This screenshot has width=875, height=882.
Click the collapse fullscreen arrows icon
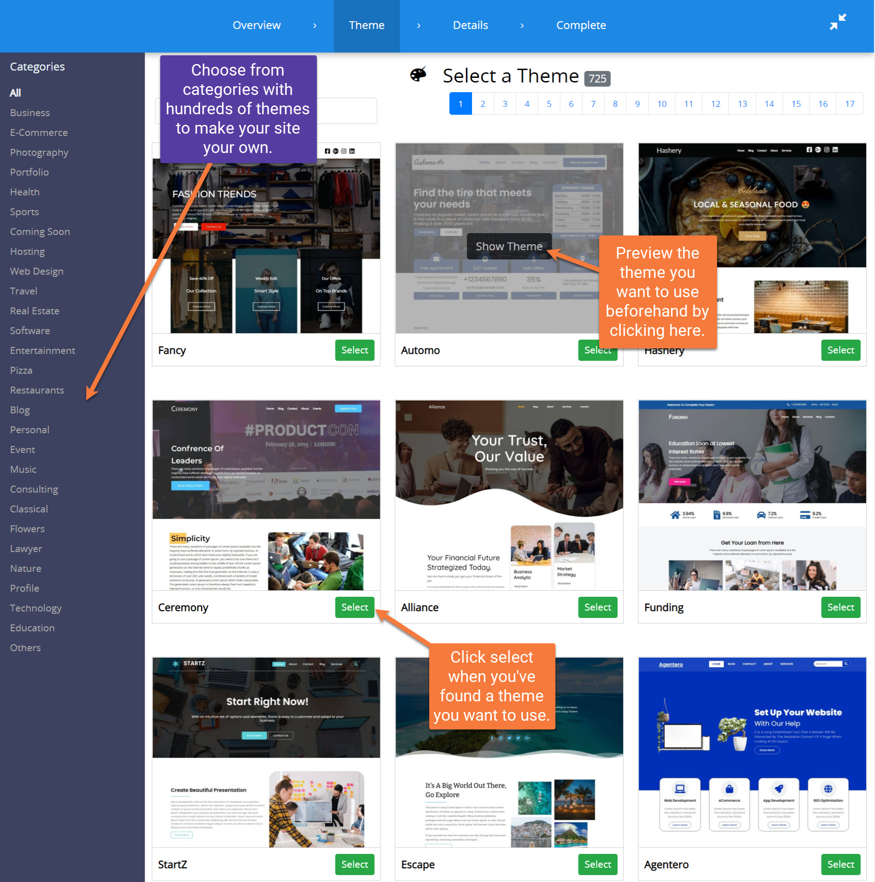(838, 22)
